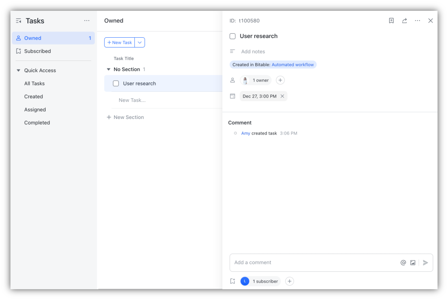Click the Amy user link
The width and height of the screenshot is (448, 300).
point(246,133)
